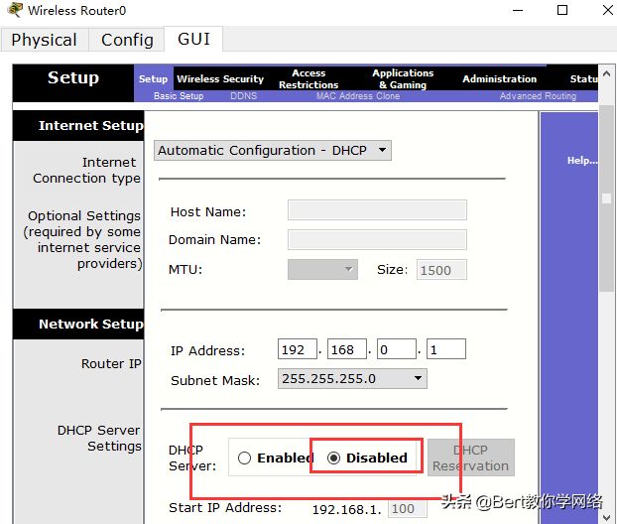This screenshot has height=524, width=617.
Task: Open Applications & Gaming section
Action: point(403,78)
